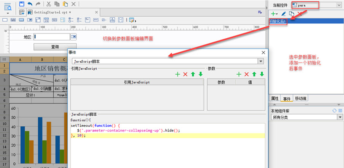Delete the selected 参数 row
Image resolution: width=344 pixels, height=168 pixels.
(x=246, y=74)
